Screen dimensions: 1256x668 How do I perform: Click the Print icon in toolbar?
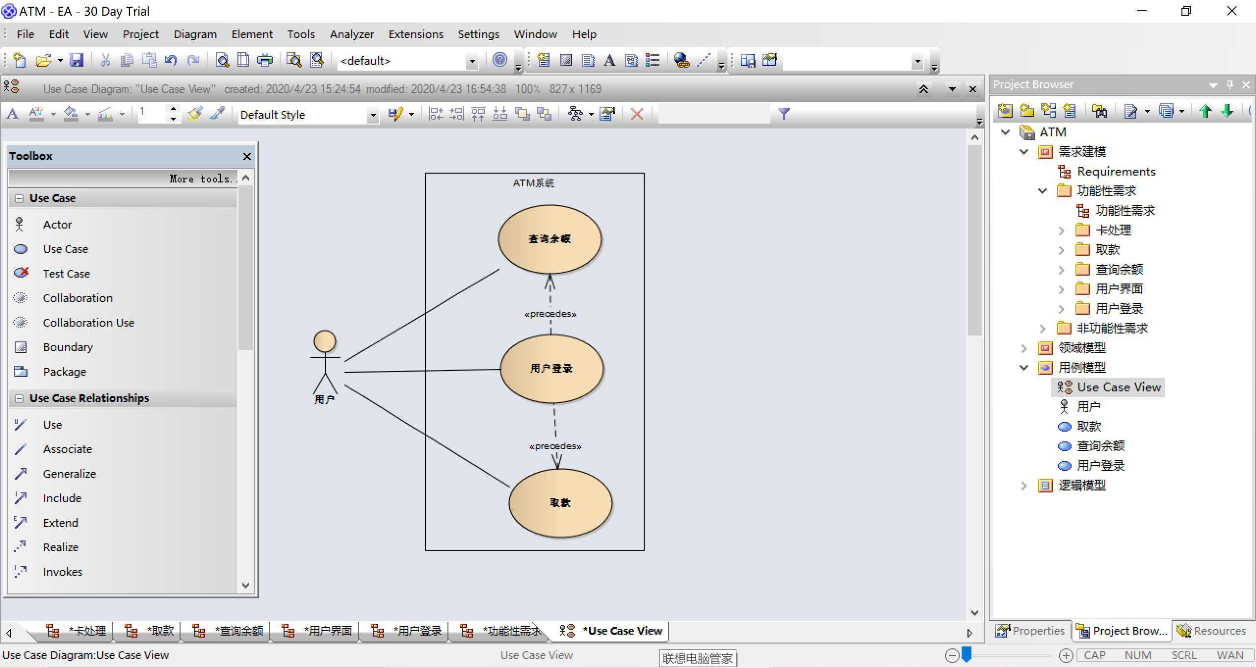click(x=265, y=60)
